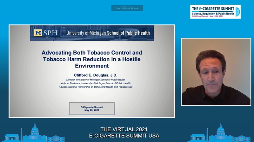Click the speaker webcam video thumbnail

point(216,72)
